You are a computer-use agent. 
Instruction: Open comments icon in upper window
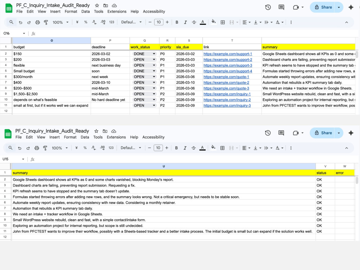[281, 7]
